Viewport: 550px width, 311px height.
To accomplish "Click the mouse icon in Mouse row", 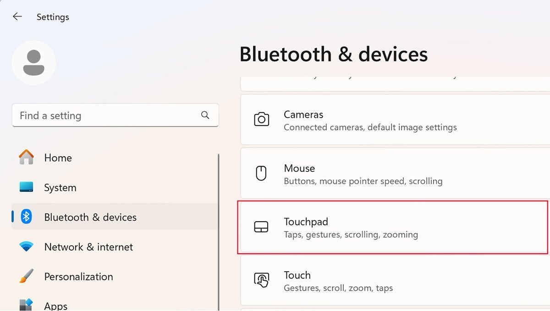I will pos(261,174).
